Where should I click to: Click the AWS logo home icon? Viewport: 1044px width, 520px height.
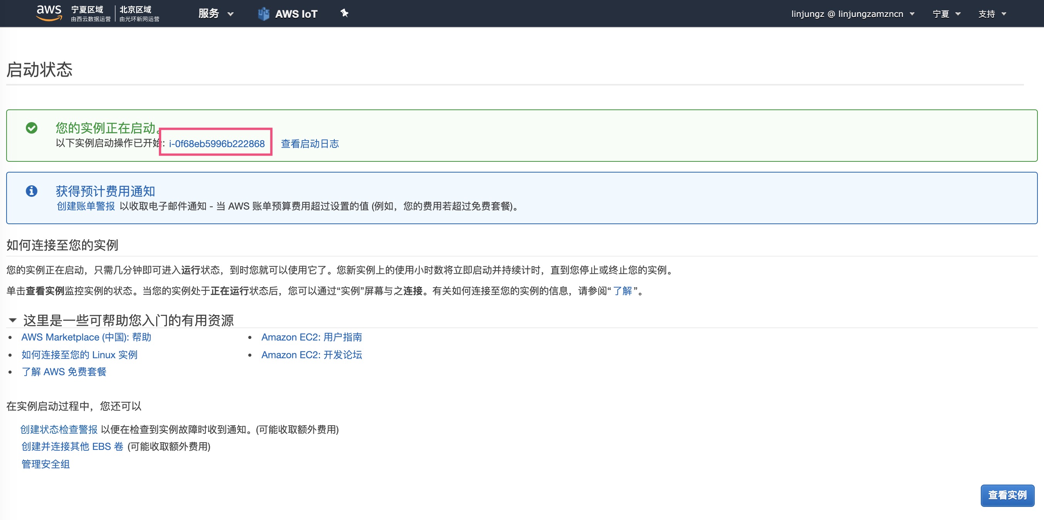[x=49, y=13]
